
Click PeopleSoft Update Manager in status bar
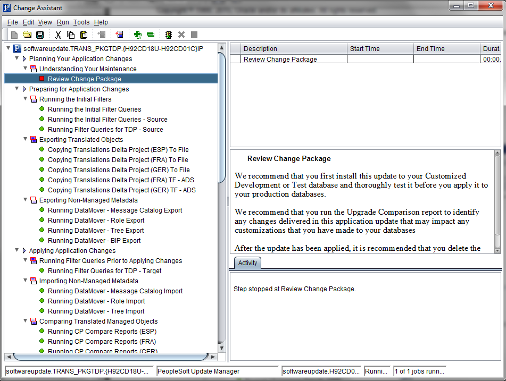217,371
